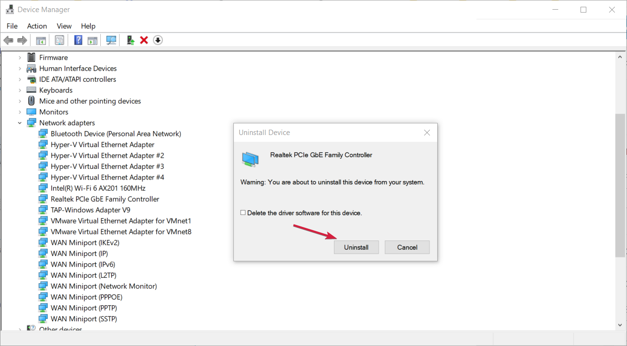Select Hyper-V Virtual Ethernet Adapter #4
The height and width of the screenshot is (346, 627).
pyautogui.click(x=107, y=177)
